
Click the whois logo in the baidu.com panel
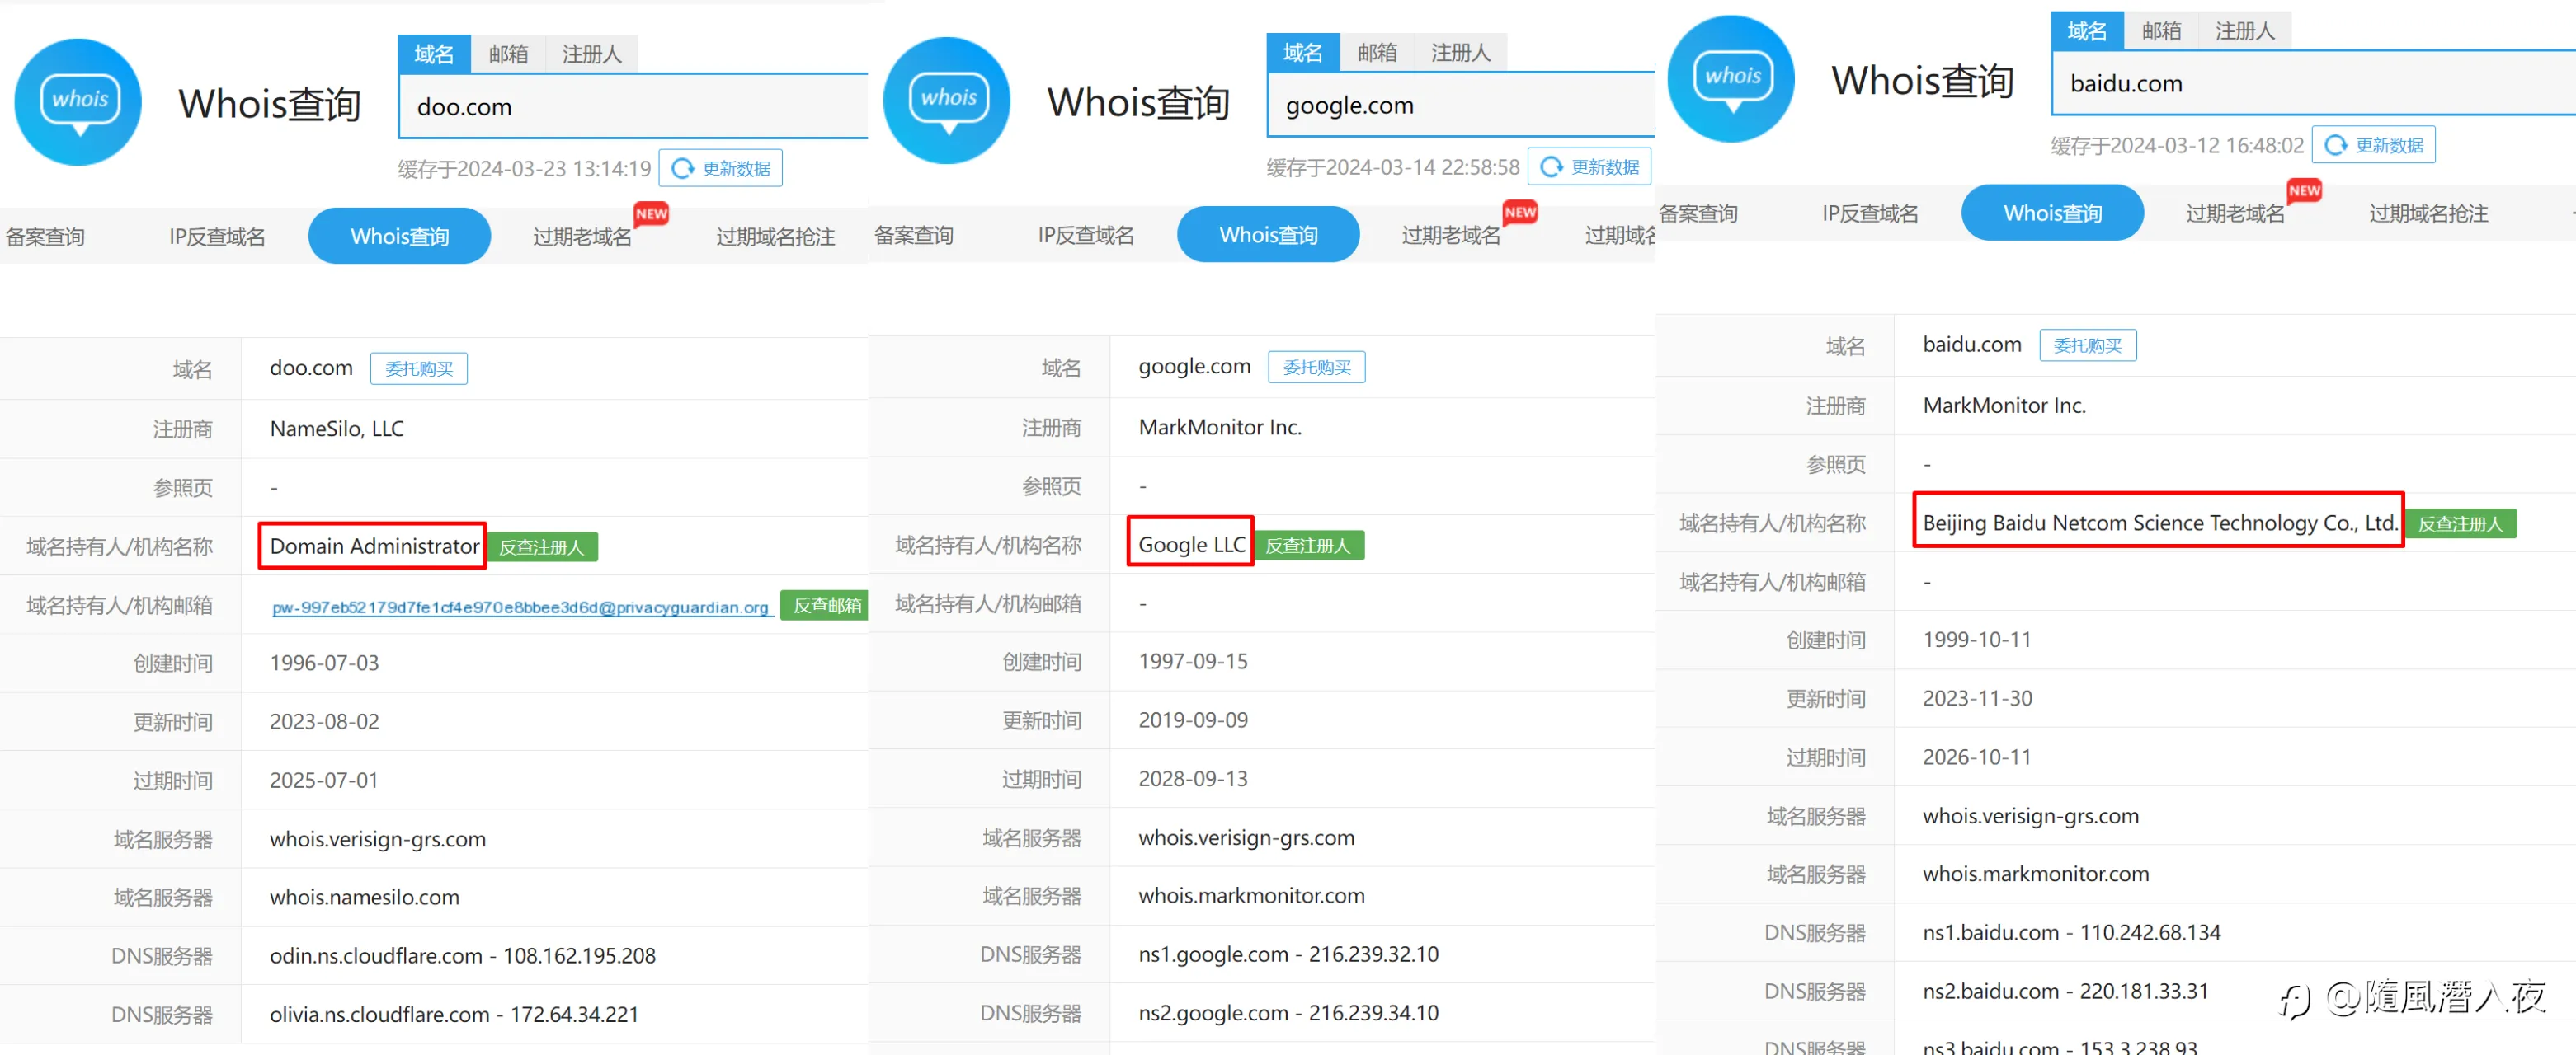tap(1732, 78)
